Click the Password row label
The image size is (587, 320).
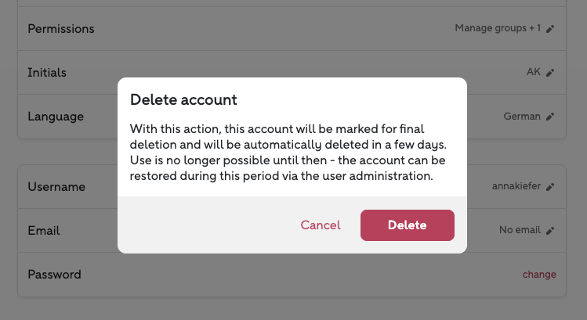click(54, 275)
